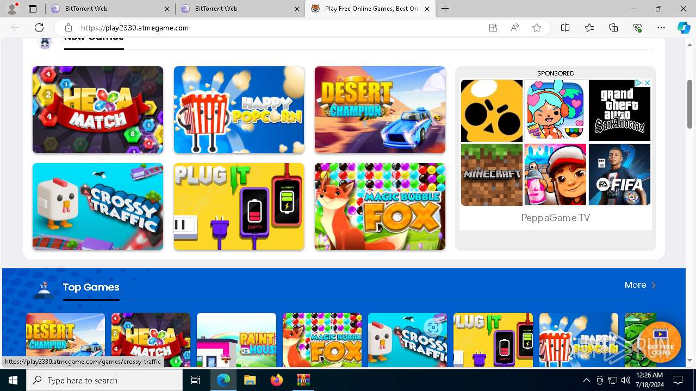Open Browser essentials icon

coord(637,28)
